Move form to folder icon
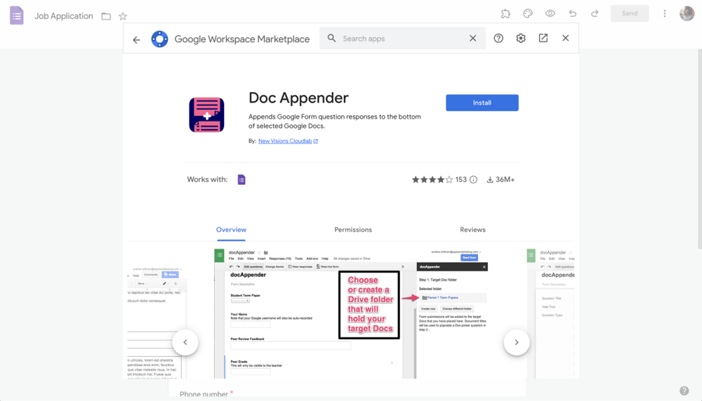Image resolution: width=702 pixels, height=401 pixels. pyautogui.click(x=106, y=17)
